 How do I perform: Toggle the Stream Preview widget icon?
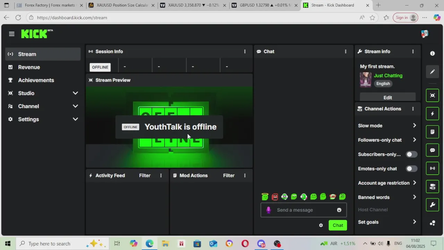click(432, 95)
